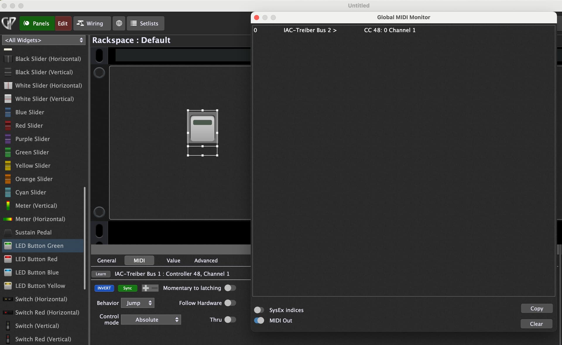
Task: Toggle Momentary to latching switch
Action: (x=230, y=288)
